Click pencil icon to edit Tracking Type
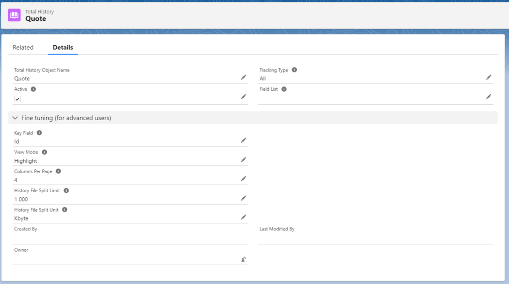 click(489, 77)
